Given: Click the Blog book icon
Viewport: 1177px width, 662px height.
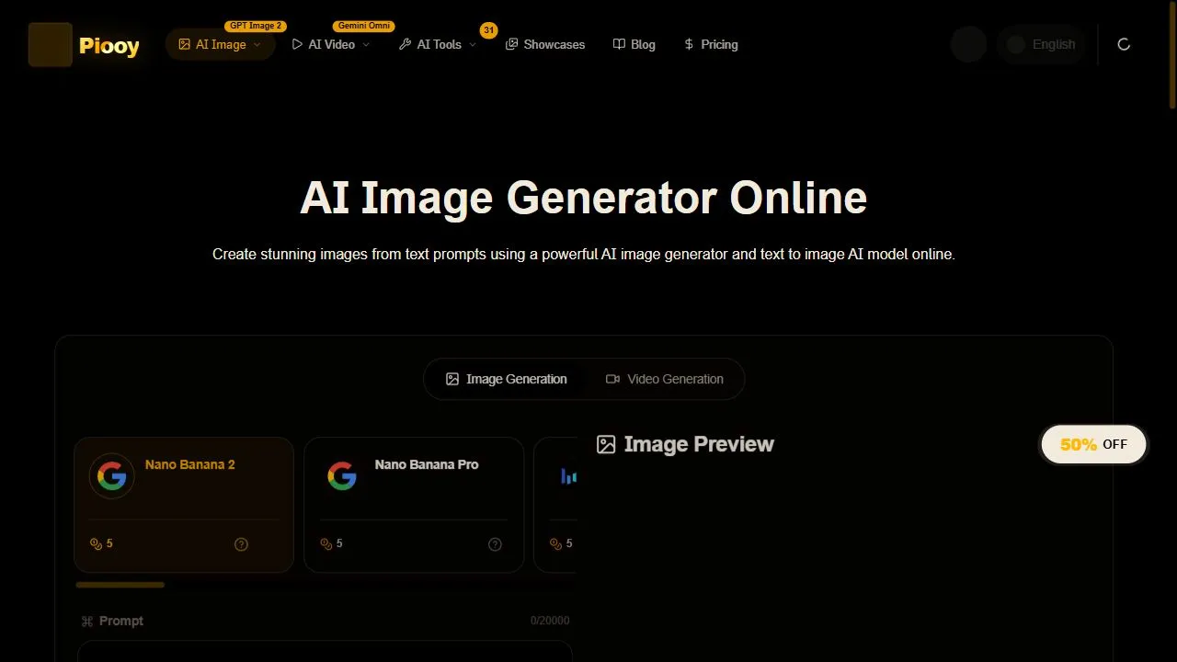Looking at the screenshot, I should click(x=619, y=44).
